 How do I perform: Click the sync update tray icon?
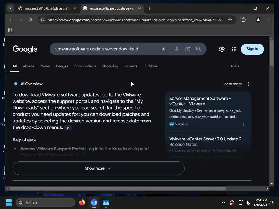point(232,202)
